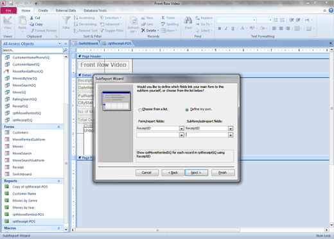334x239 pixels.
Task: Click Save record icon
Action: pos(147,24)
